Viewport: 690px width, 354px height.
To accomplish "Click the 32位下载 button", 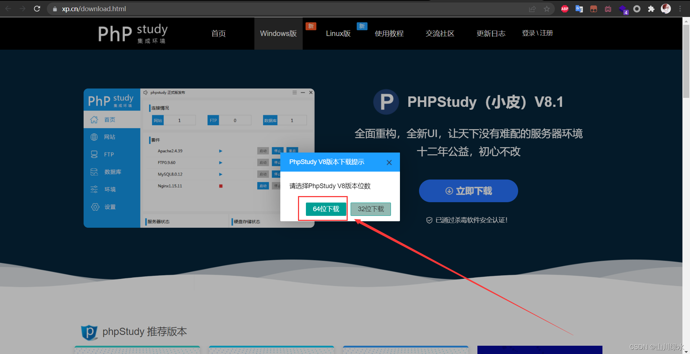I will (x=371, y=209).
